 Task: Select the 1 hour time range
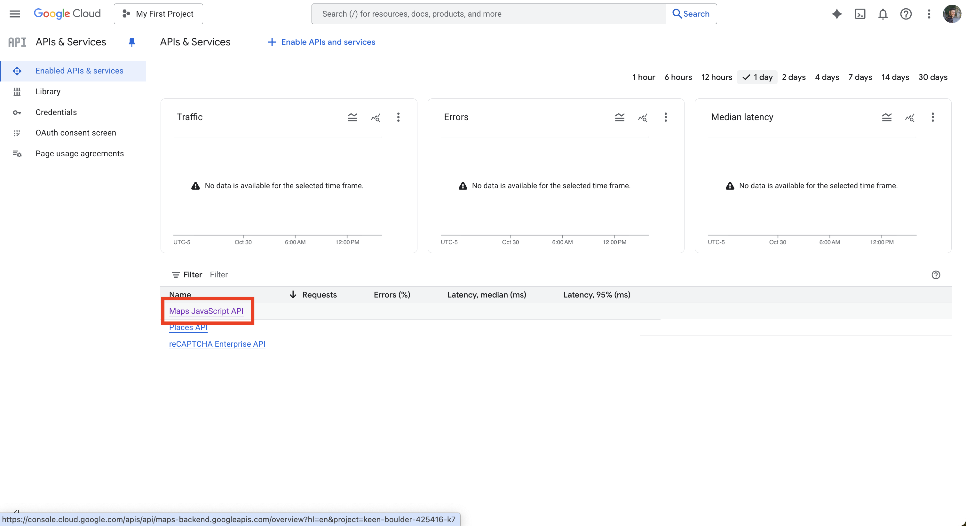(644, 77)
